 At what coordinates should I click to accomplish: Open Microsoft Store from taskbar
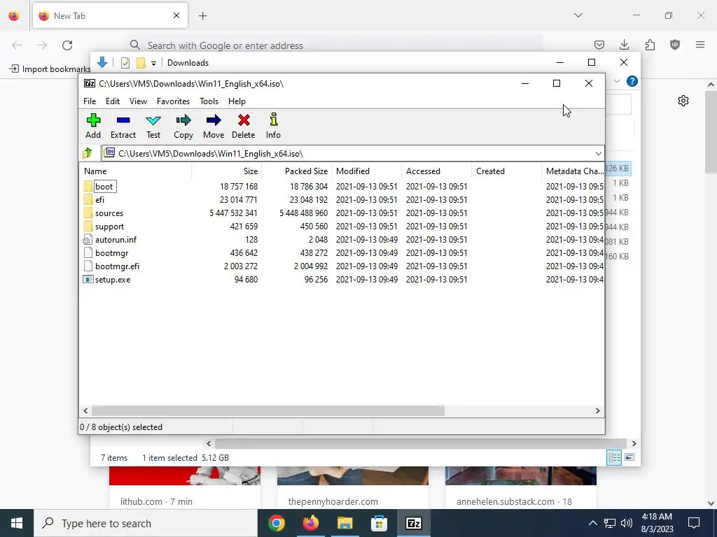[x=379, y=523]
